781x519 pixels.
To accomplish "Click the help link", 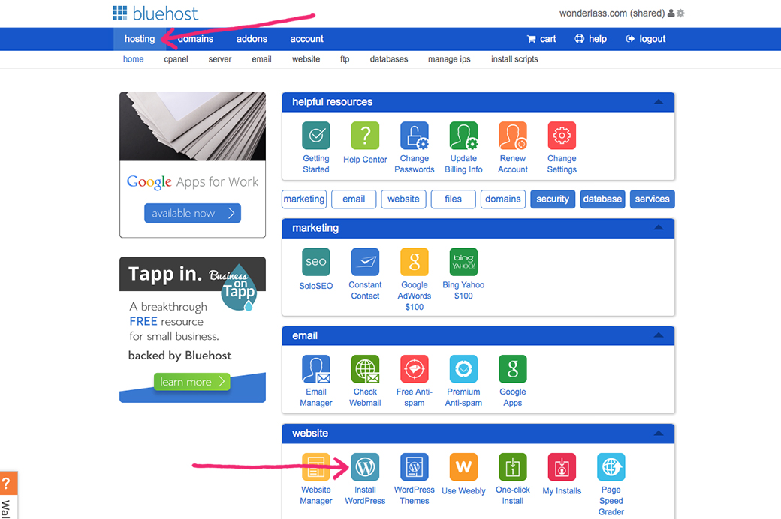I will (591, 39).
